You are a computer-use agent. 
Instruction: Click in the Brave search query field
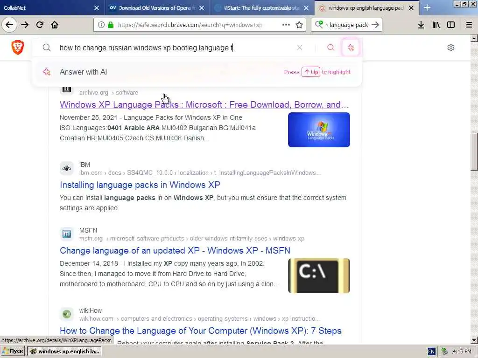coord(174,48)
